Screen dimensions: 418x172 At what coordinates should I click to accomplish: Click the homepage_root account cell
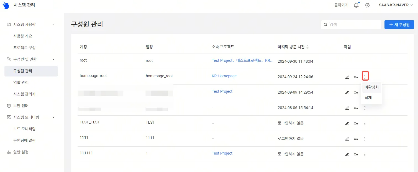[93, 76]
